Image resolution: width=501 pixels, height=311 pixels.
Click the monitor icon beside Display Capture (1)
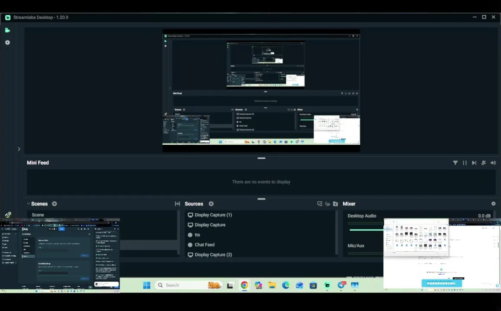coord(190,215)
